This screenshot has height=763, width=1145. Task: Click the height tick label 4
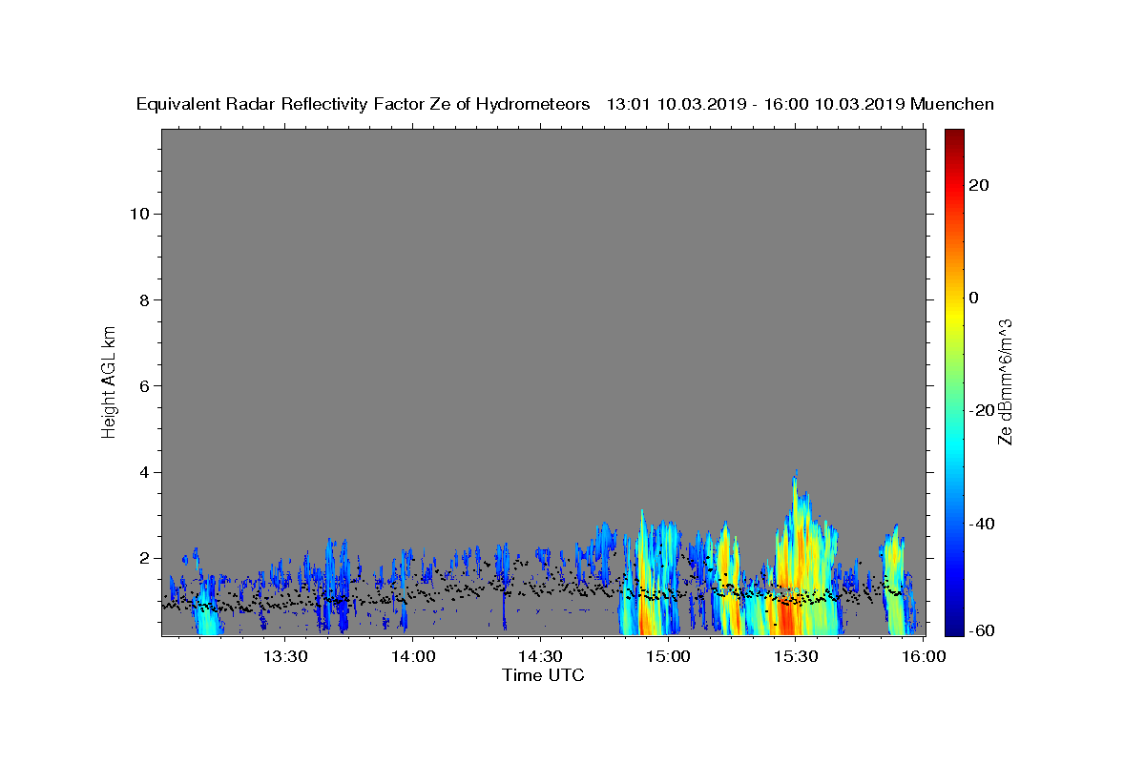pyautogui.click(x=144, y=472)
